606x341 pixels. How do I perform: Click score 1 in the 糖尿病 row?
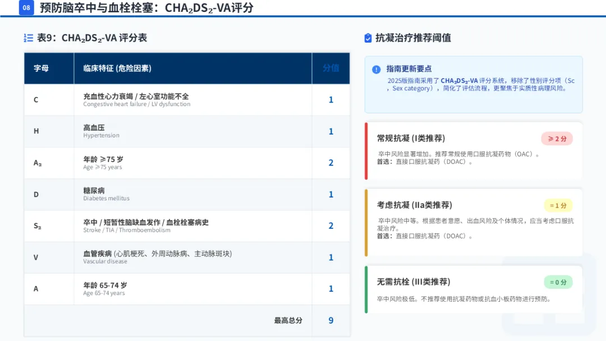click(x=331, y=194)
